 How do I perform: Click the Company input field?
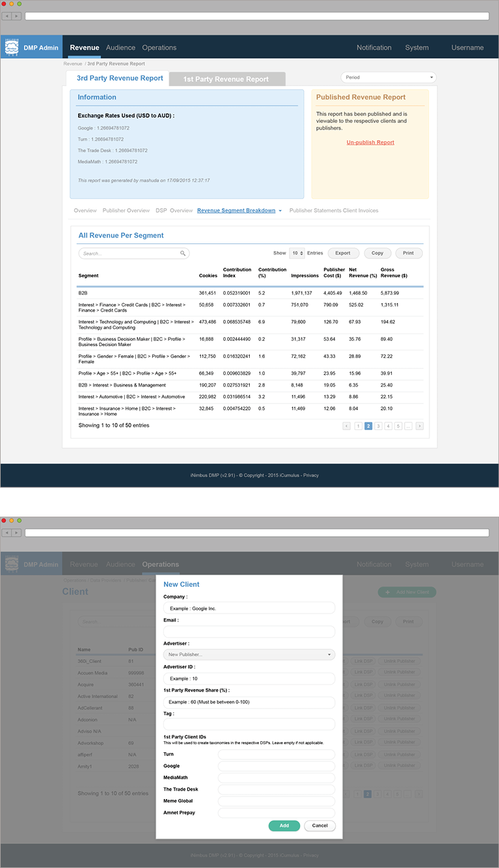pos(249,608)
